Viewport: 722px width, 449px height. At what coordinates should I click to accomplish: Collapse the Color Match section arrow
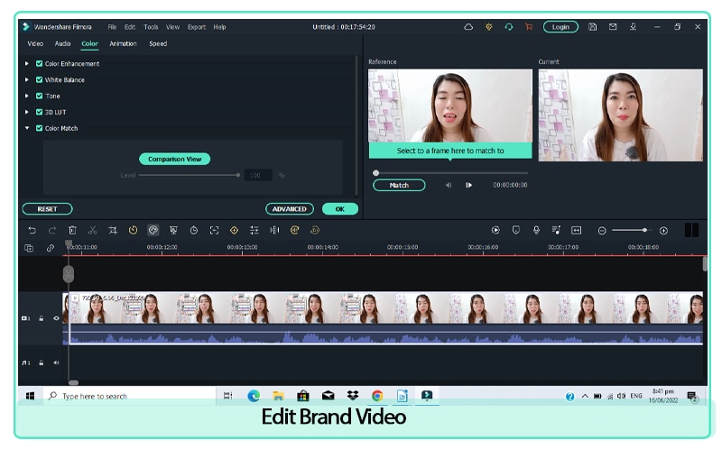point(27,128)
